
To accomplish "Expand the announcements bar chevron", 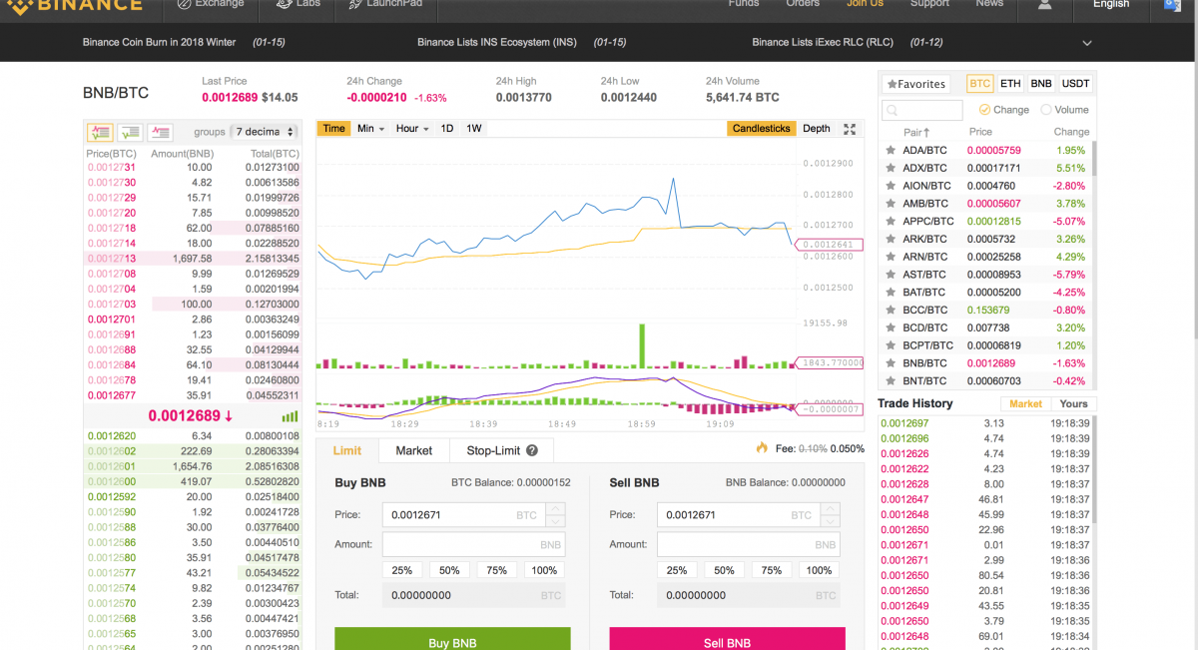I will [x=1087, y=43].
